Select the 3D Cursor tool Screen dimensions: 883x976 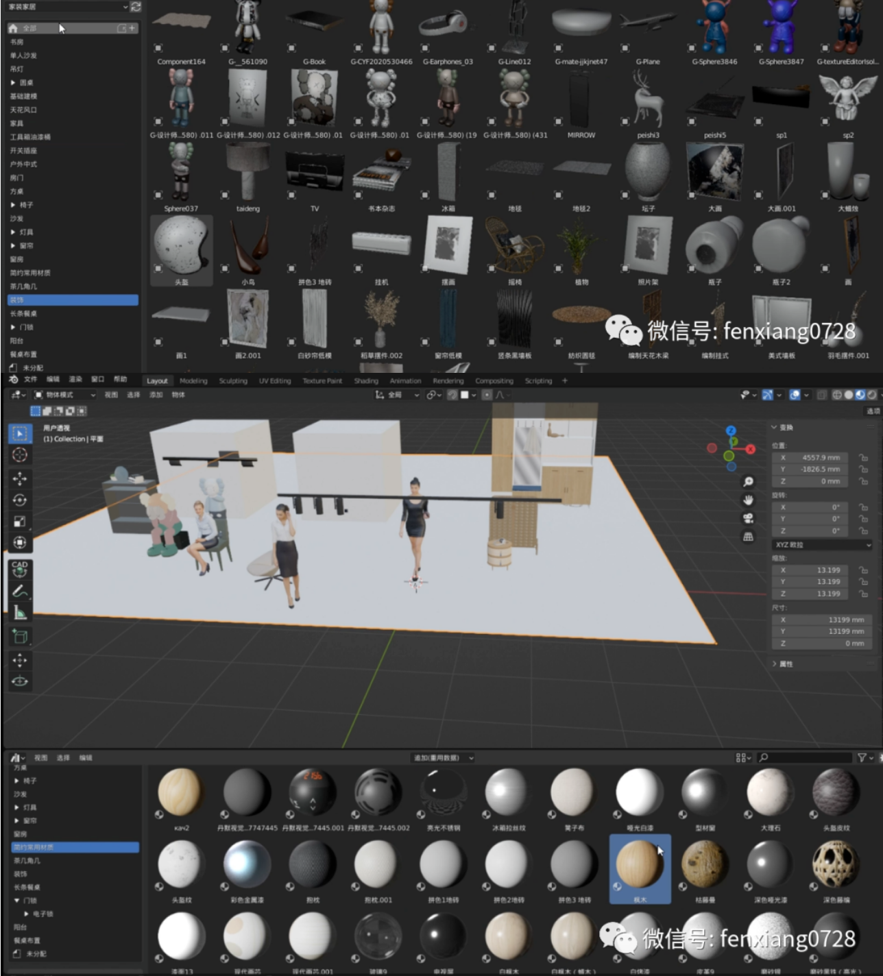click(x=19, y=455)
